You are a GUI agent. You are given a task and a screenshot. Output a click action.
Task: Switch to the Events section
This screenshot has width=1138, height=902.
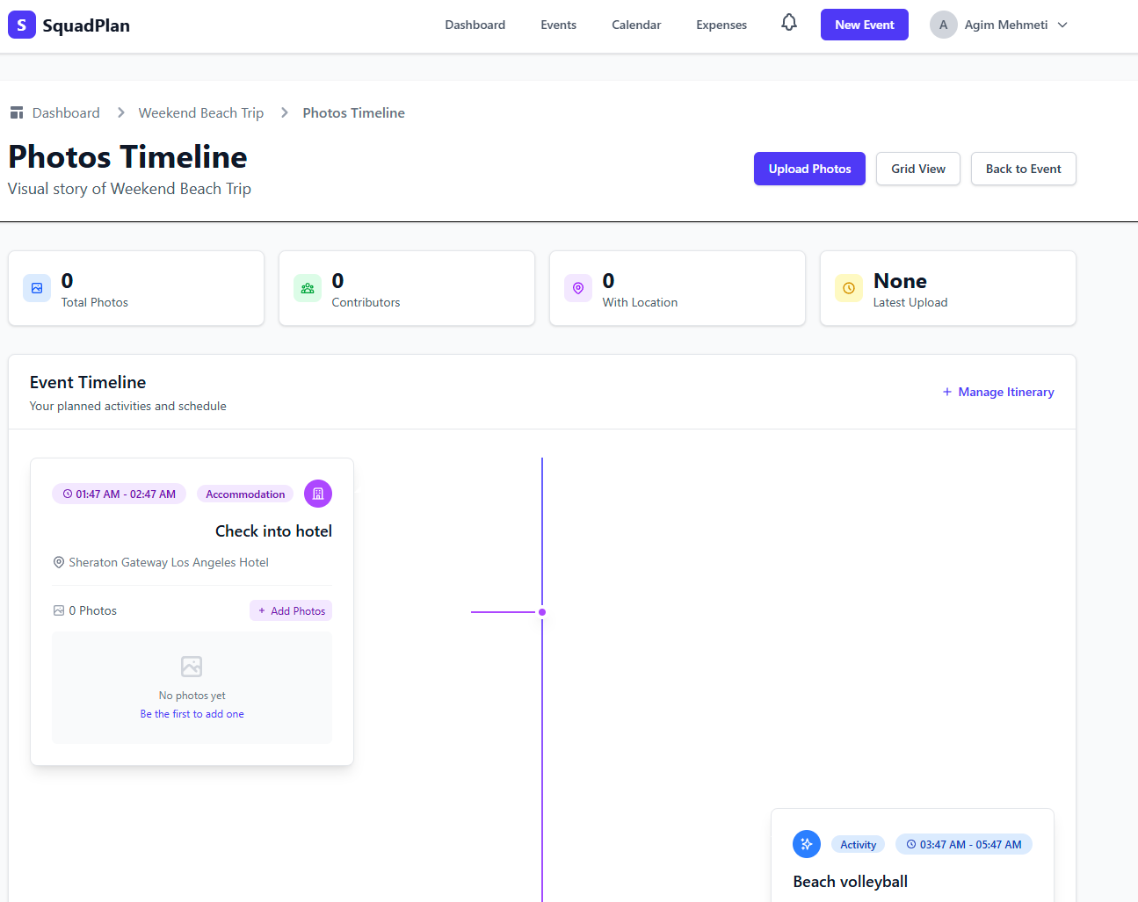click(x=558, y=25)
